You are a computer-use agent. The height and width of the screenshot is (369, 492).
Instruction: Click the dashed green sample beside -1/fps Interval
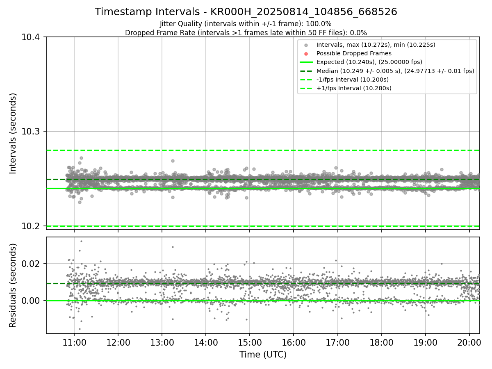[306, 80]
